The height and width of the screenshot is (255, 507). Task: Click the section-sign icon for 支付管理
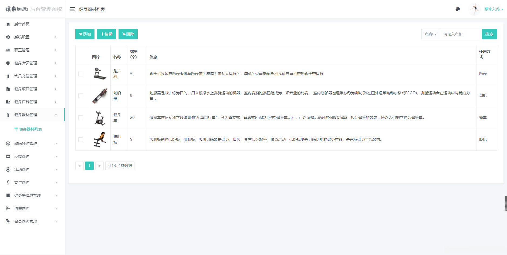(x=8, y=182)
